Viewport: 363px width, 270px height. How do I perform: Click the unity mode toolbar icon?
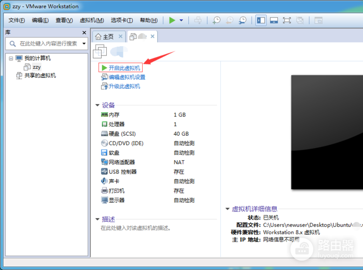(x=300, y=20)
